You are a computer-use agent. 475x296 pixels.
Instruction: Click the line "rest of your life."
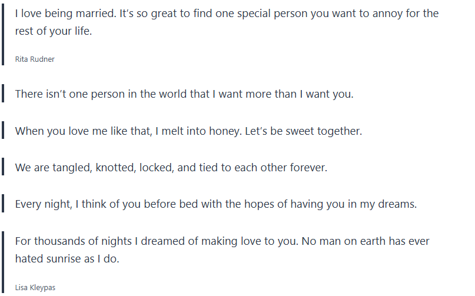(54, 32)
